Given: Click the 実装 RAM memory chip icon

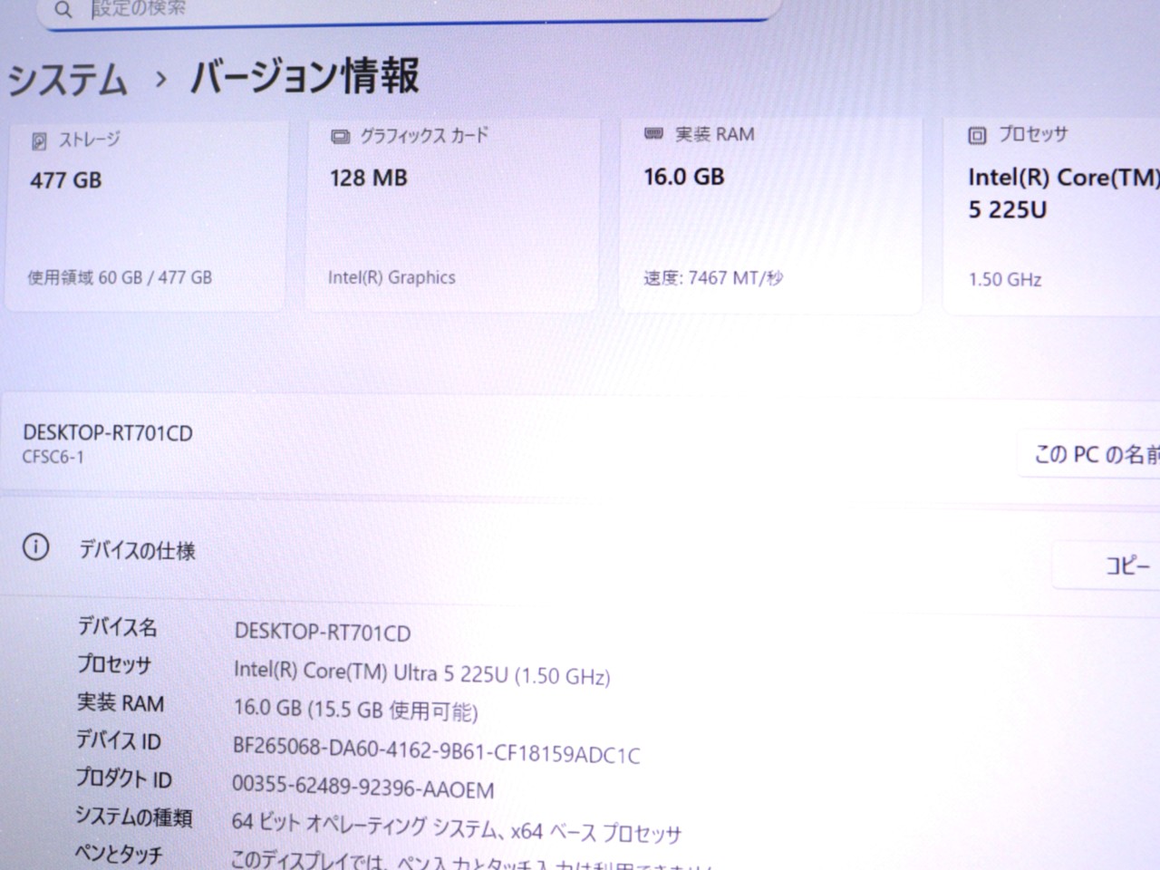Looking at the screenshot, I should [x=653, y=134].
